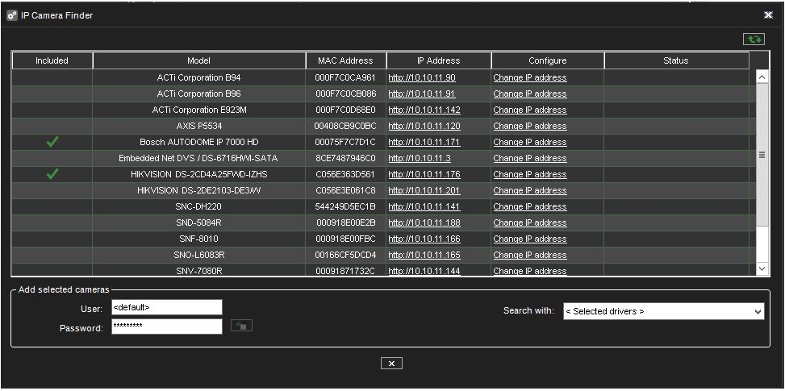Click the add cameras icon beside Password
Image resolution: width=785 pixels, height=391 pixels.
241,326
